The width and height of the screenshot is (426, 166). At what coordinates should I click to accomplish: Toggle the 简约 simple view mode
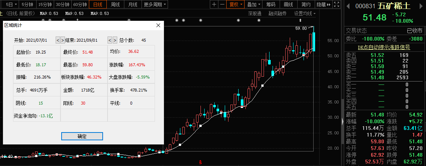306,4
